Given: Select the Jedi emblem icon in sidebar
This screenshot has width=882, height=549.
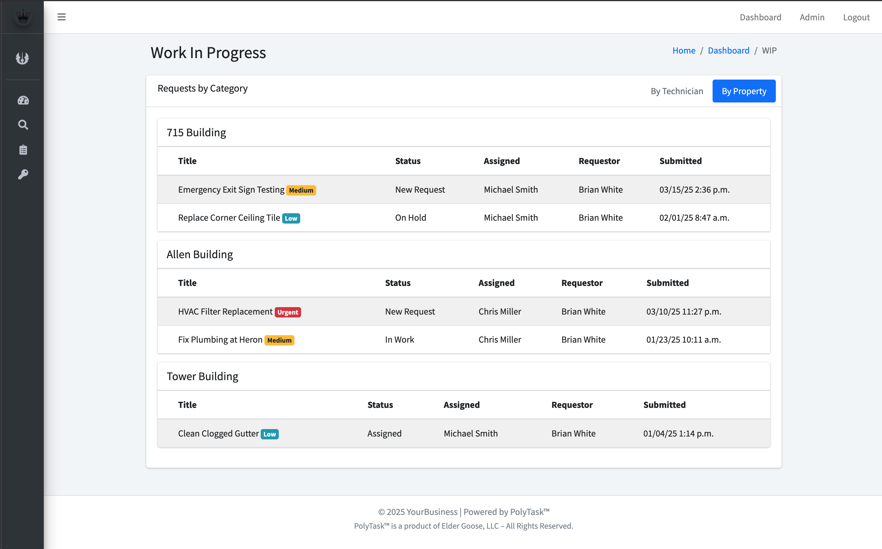Looking at the screenshot, I should [x=23, y=58].
